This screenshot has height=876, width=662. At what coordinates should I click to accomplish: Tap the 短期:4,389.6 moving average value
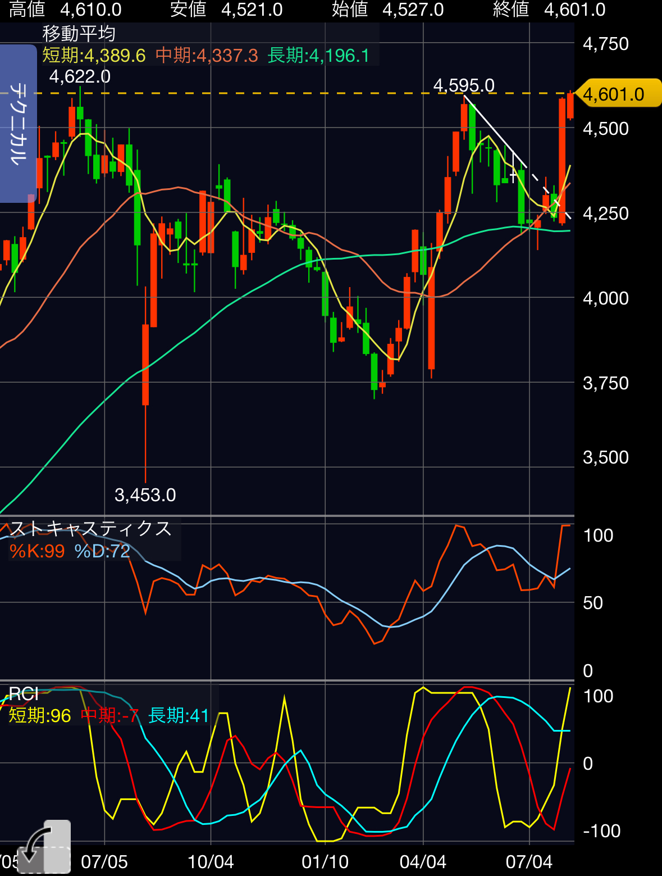[x=94, y=56]
